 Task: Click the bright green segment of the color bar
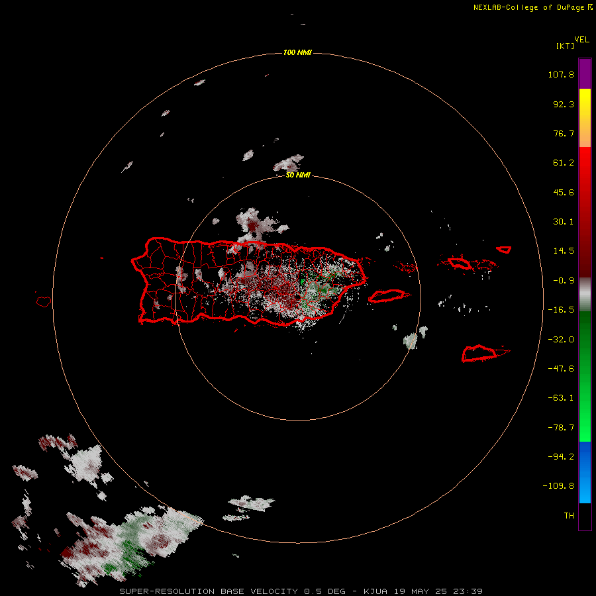[x=585, y=376]
